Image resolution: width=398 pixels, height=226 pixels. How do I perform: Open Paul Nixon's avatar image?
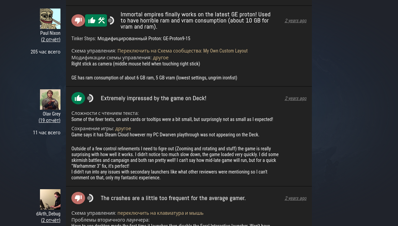[x=50, y=19]
